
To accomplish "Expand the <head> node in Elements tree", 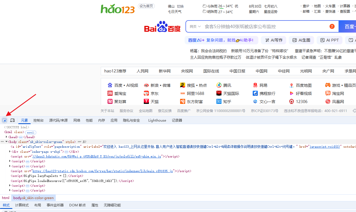I will pyautogui.click(x=7, y=137).
